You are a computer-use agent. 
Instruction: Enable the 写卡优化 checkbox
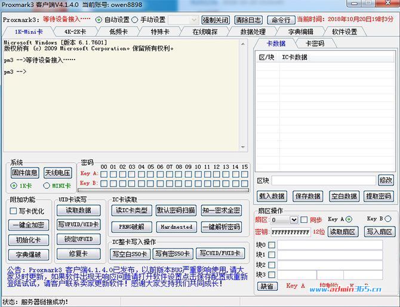(13, 211)
